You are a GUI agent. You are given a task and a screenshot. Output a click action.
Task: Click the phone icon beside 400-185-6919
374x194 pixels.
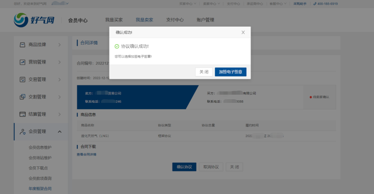[x=315, y=4]
